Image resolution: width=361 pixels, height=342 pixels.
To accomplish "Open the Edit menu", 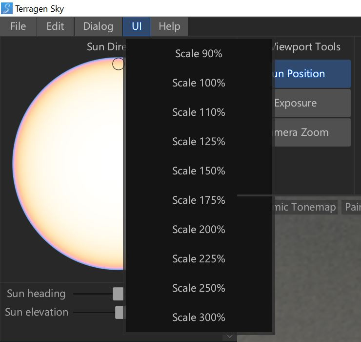I will pos(55,26).
